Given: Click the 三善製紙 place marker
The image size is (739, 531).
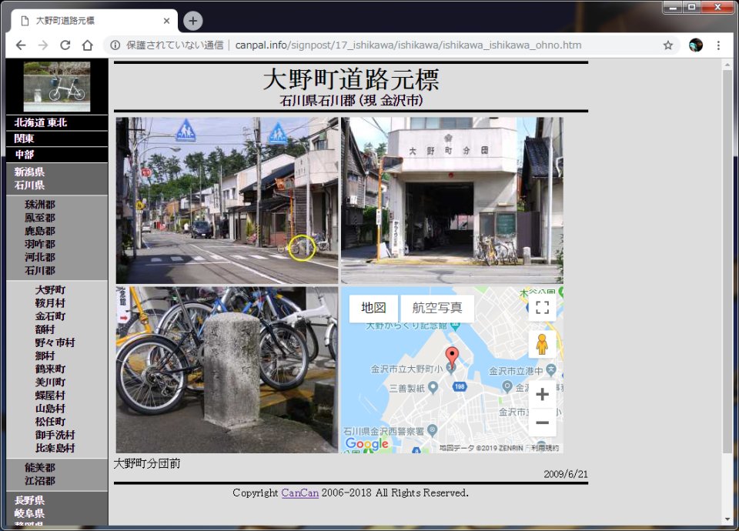Looking at the screenshot, I should (x=433, y=388).
